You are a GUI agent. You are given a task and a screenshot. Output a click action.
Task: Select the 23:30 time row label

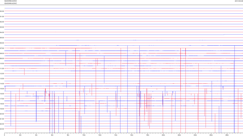[x=2, y=129]
